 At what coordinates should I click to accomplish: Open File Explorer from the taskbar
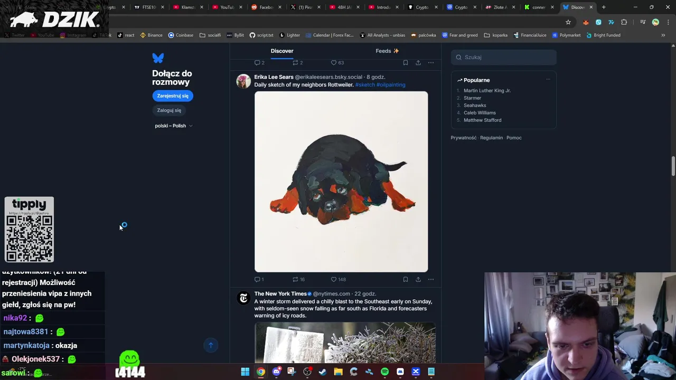pyautogui.click(x=338, y=372)
